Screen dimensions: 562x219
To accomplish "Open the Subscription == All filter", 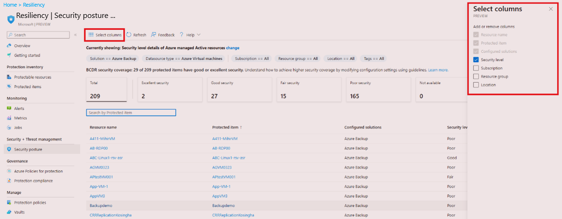I will (x=251, y=59).
